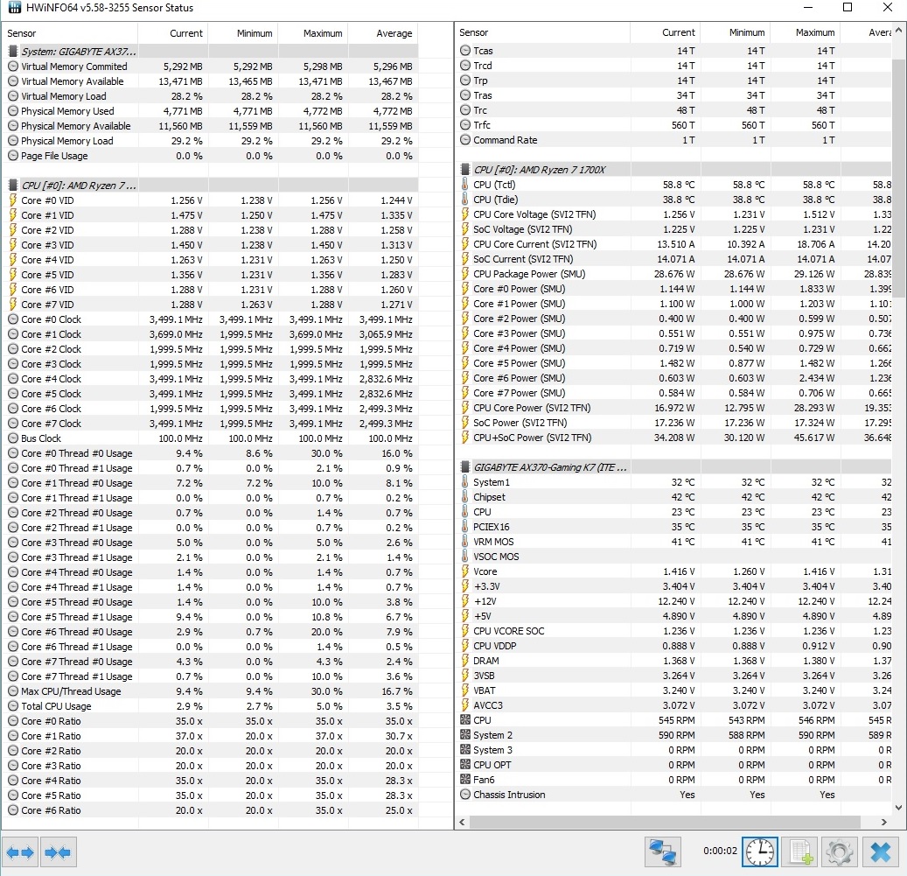Click the left pane Minimum column header

click(x=243, y=33)
